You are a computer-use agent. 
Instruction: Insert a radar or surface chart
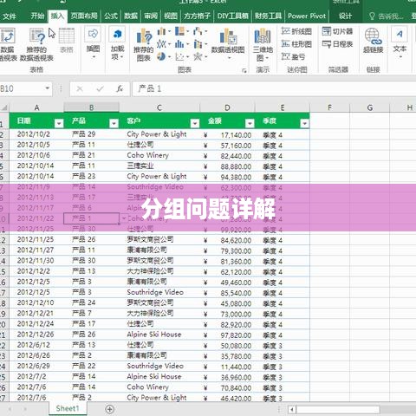pos(198,56)
